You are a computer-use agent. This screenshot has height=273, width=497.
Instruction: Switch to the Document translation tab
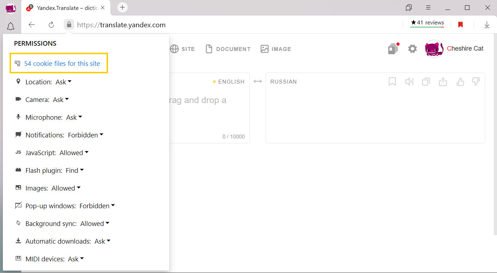pos(228,49)
